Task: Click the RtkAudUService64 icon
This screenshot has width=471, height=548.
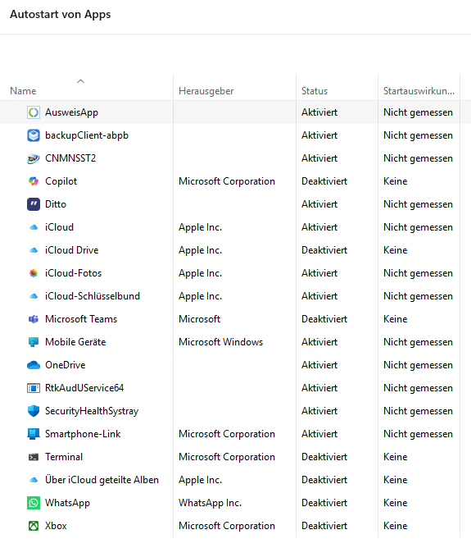Action: point(34,388)
